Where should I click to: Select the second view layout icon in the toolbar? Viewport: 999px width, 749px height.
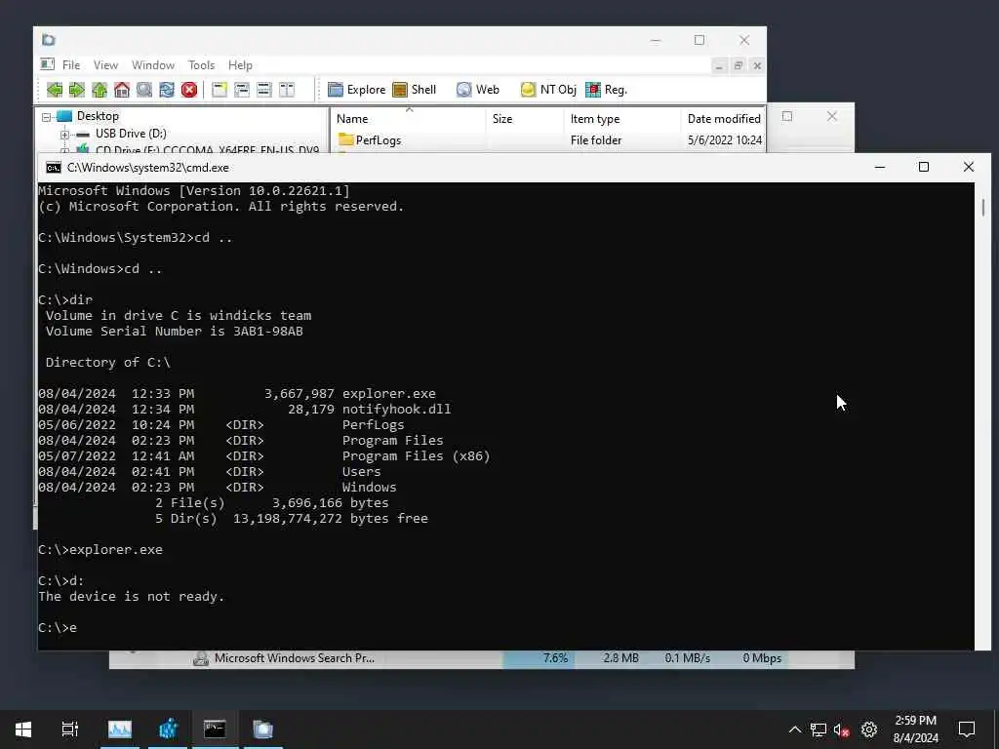tap(242, 90)
